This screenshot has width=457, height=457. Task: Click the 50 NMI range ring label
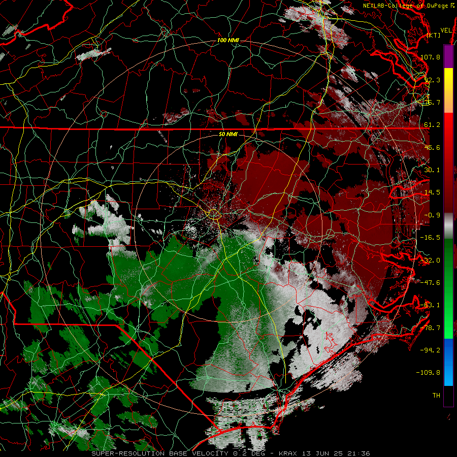[228, 134]
